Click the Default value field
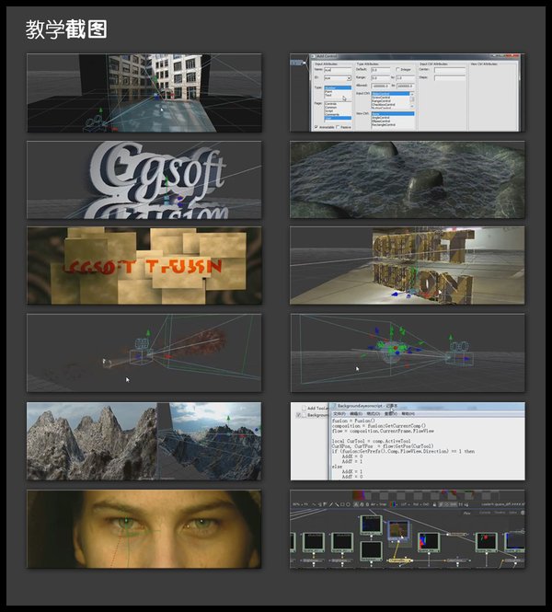The width and height of the screenshot is (552, 612). pos(381,70)
